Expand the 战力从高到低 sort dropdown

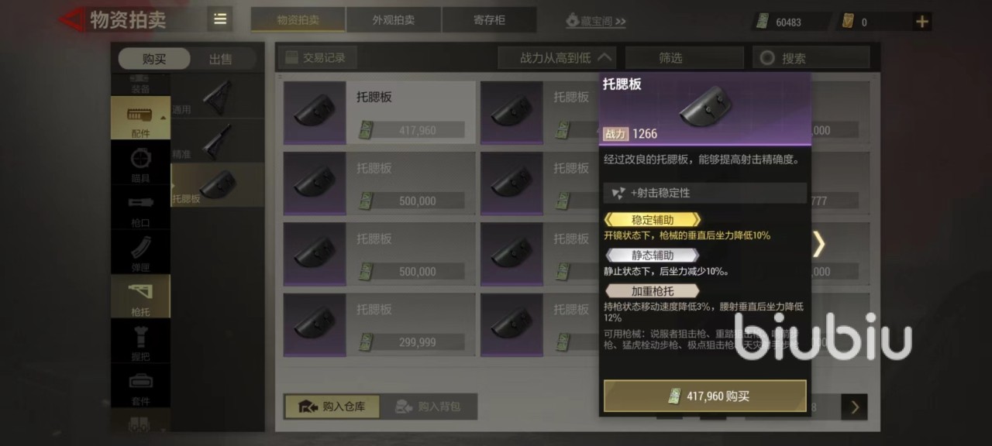click(x=556, y=57)
